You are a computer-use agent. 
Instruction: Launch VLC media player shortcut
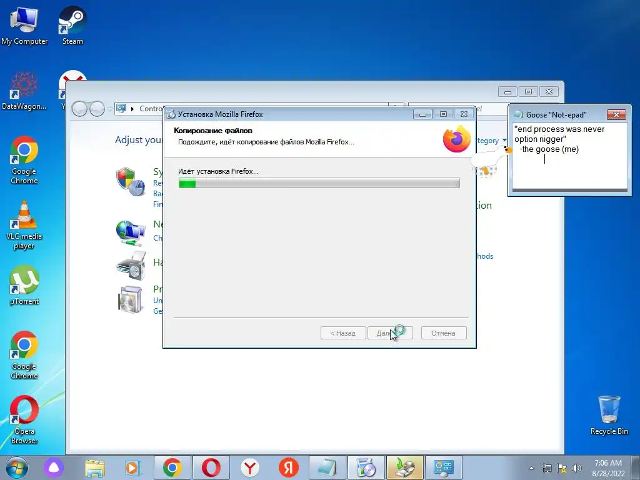pyautogui.click(x=24, y=225)
